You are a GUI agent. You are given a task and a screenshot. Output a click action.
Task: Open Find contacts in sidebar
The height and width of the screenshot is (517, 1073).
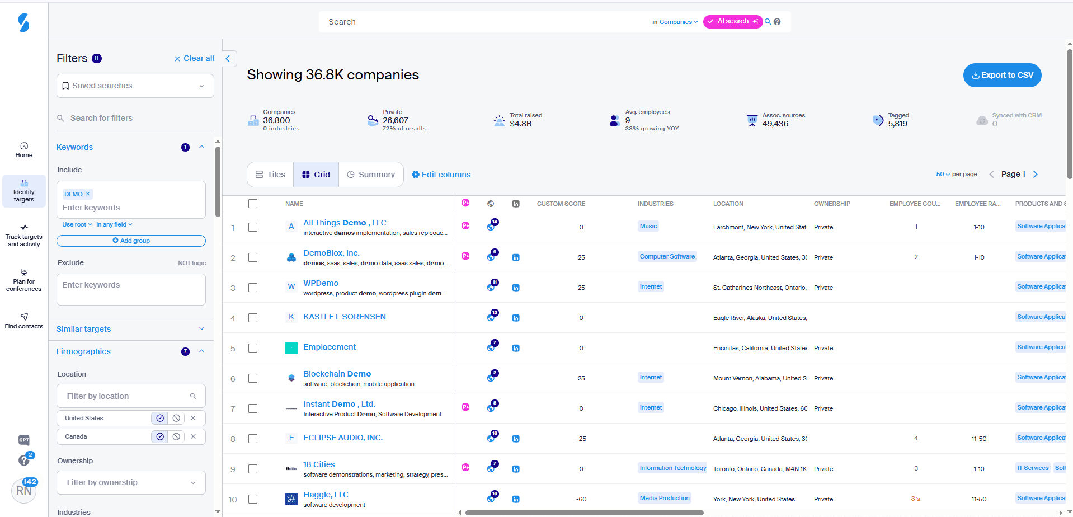point(23,321)
